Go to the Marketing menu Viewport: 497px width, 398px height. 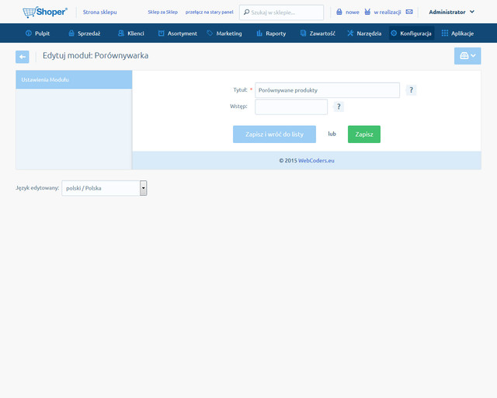click(x=224, y=33)
